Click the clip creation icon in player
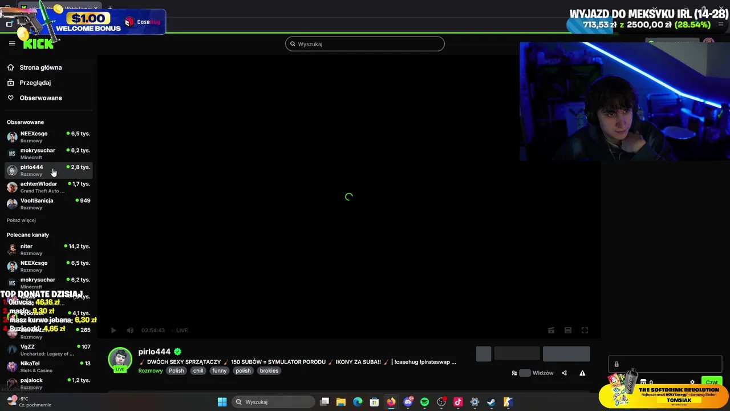Viewport: 730px width, 411px height. (551, 331)
